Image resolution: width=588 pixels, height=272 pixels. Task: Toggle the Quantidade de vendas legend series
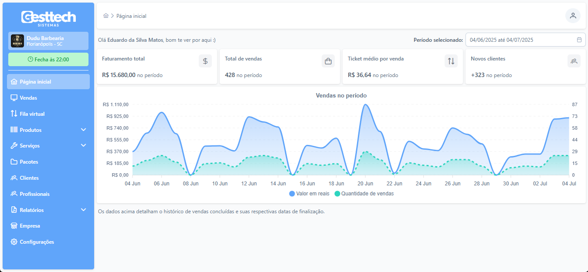(x=364, y=194)
